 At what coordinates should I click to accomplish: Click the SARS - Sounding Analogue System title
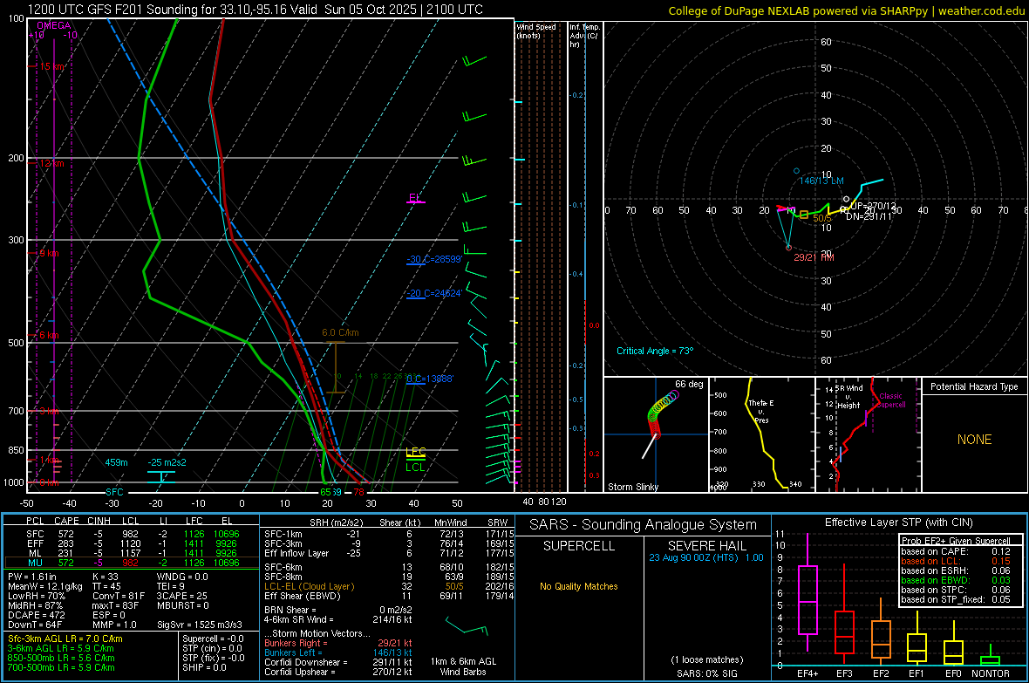pyautogui.click(x=643, y=525)
